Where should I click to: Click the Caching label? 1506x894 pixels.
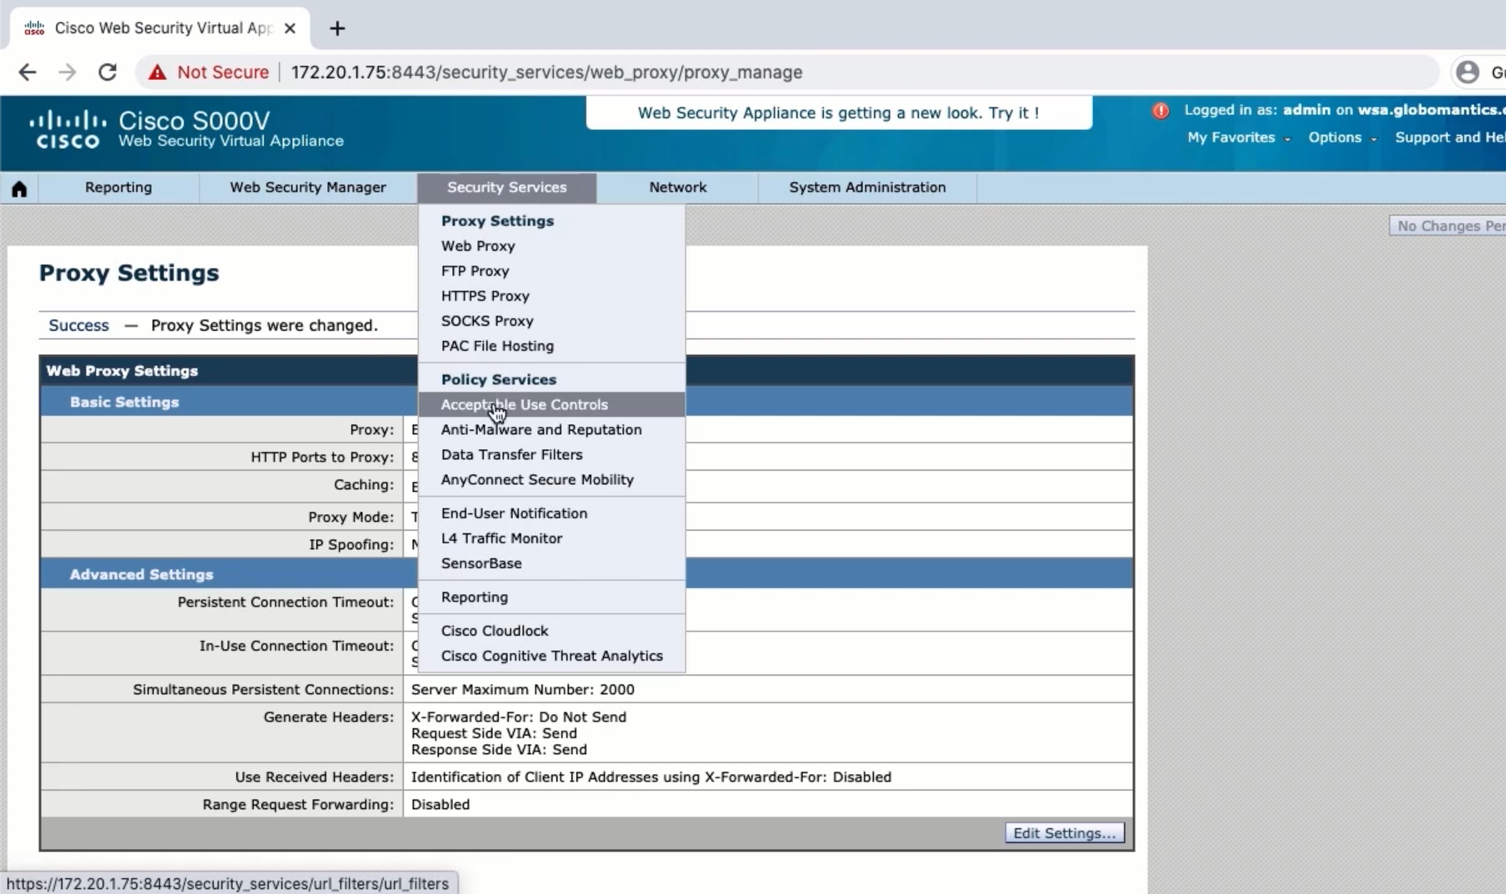[364, 485]
